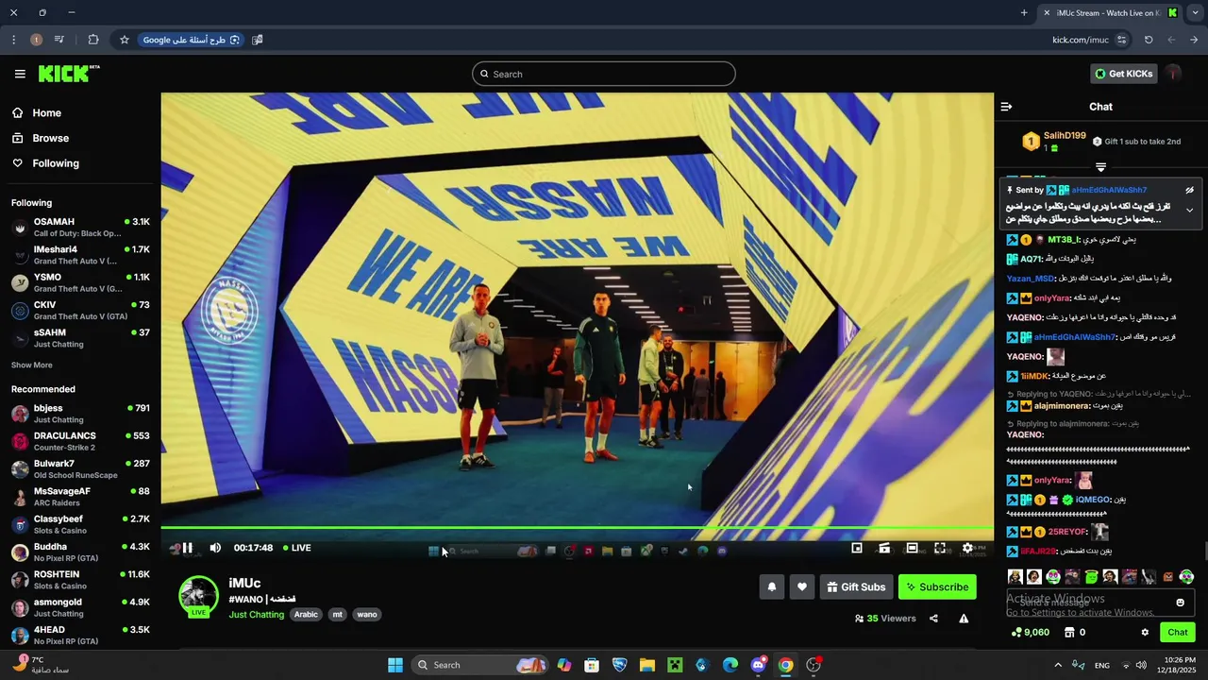Open MsSavageAF recommended channel
1208x680 pixels.
pyautogui.click(x=80, y=497)
